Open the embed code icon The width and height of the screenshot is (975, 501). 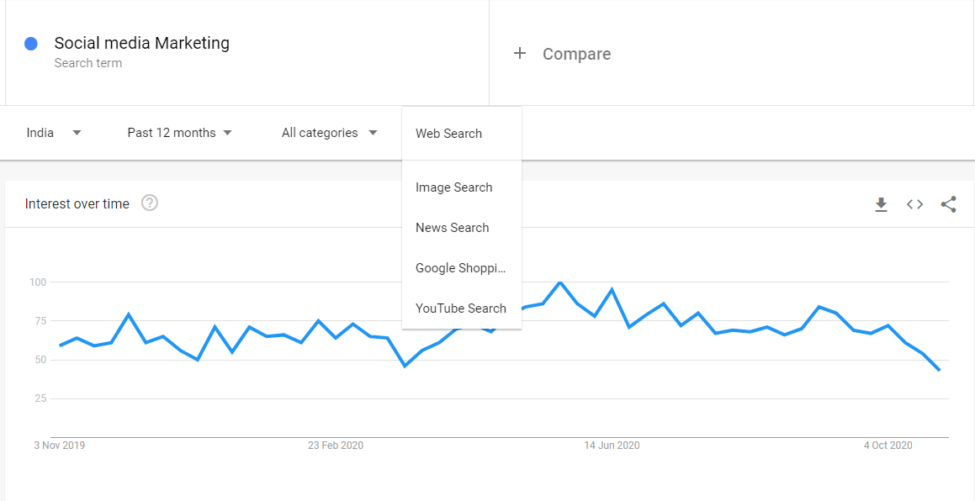click(914, 204)
